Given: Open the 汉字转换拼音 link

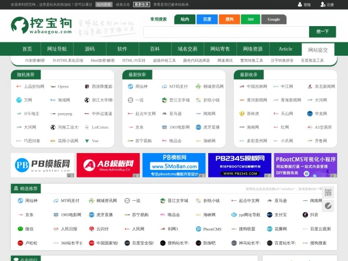Looking at the screenshot, I should [282, 60].
